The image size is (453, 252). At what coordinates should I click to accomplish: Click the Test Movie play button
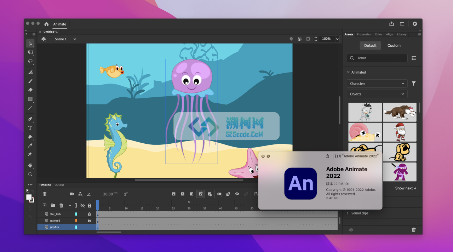[415, 24]
